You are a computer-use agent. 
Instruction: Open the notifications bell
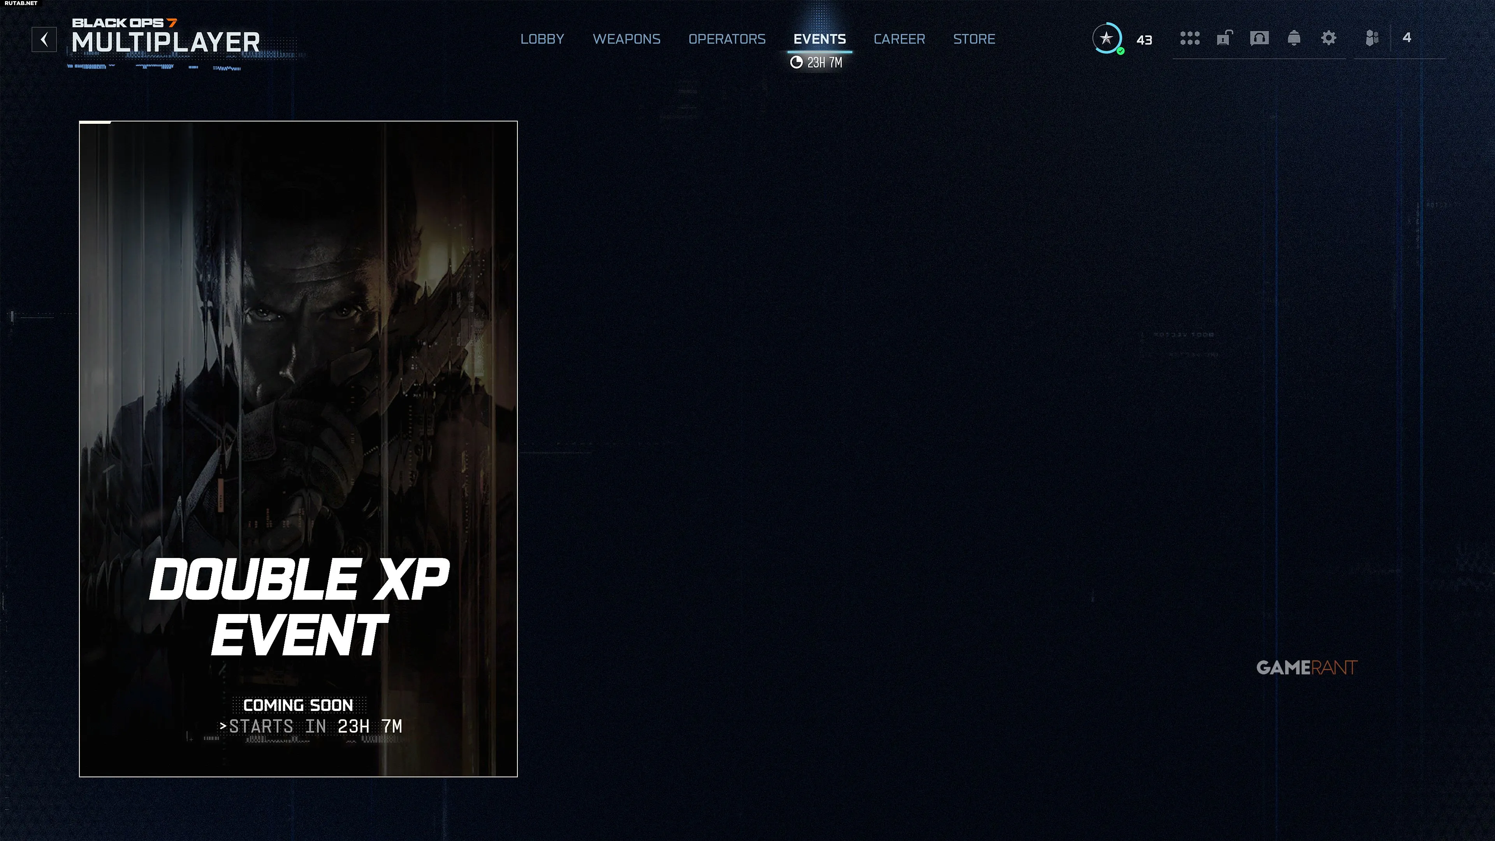point(1294,38)
